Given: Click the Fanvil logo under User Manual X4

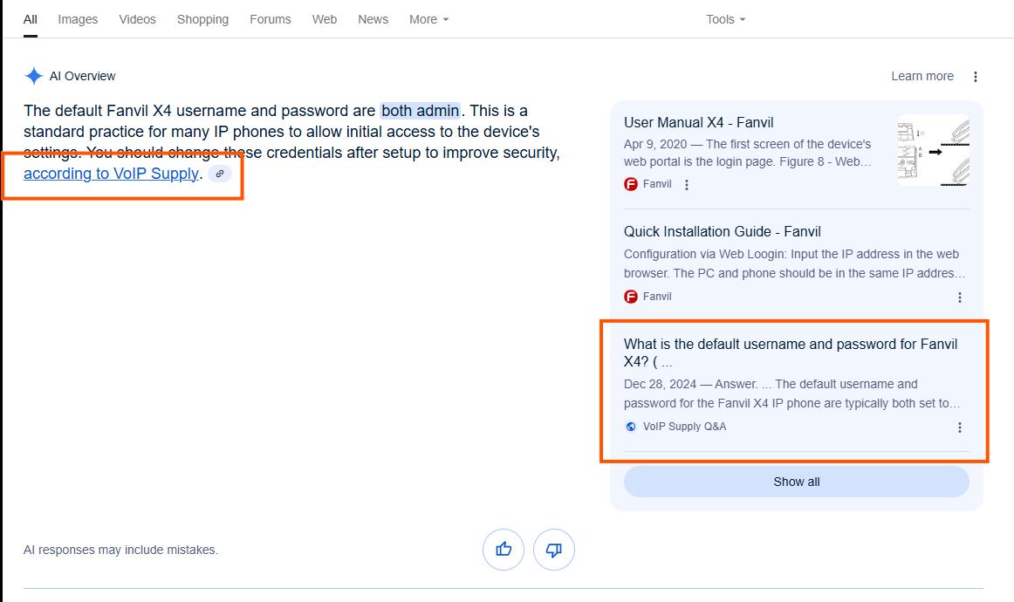Looking at the screenshot, I should click(x=631, y=184).
